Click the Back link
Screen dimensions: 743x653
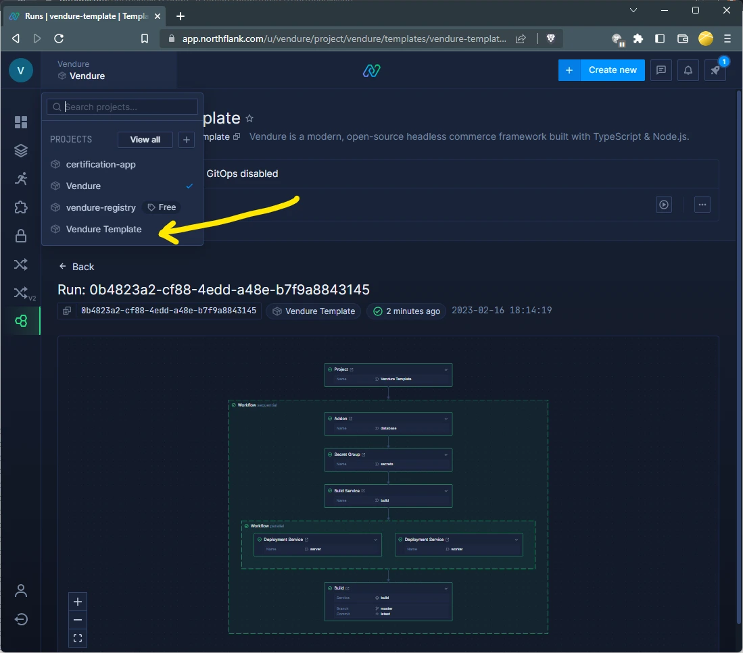tap(76, 267)
